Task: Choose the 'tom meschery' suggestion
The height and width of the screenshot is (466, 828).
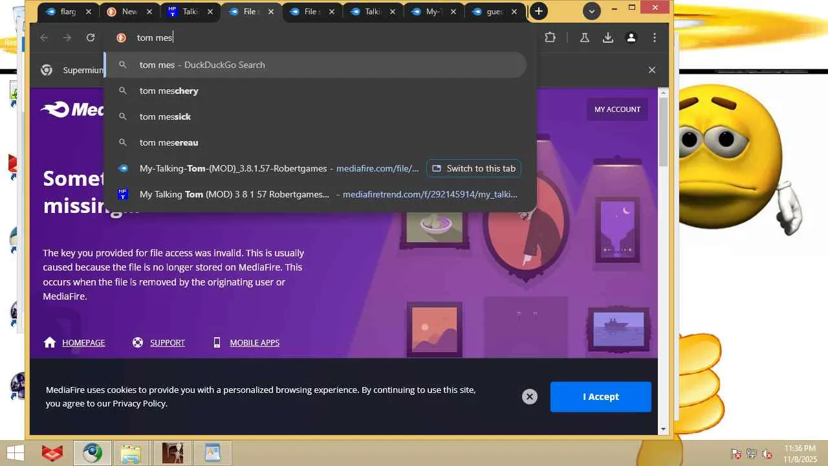Action: click(316, 91)
